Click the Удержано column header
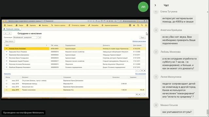This screenshot has height=117, width=209. click(x=133, y=77)
